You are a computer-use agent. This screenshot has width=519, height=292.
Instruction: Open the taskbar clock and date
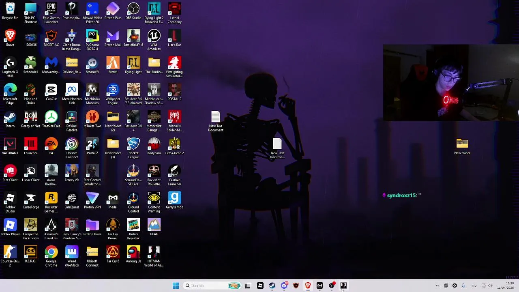(x=506, y=286)
